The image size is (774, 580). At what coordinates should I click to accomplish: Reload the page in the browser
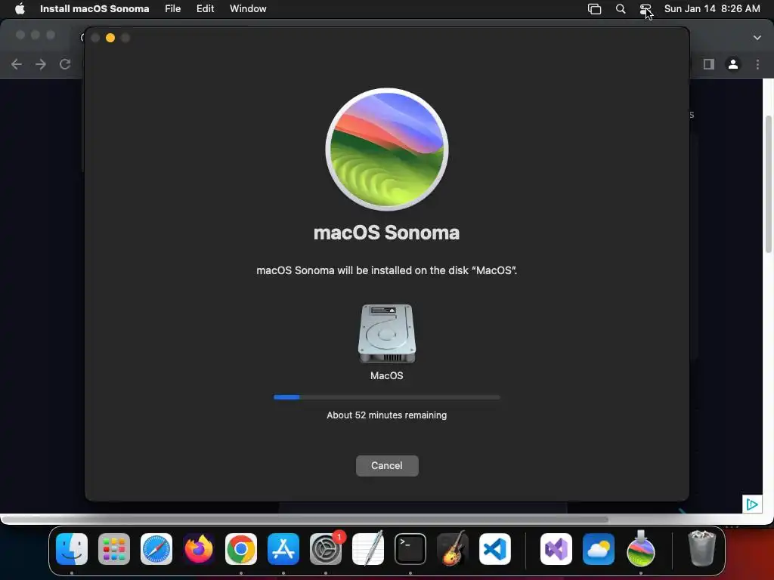(x=65, y=64)
